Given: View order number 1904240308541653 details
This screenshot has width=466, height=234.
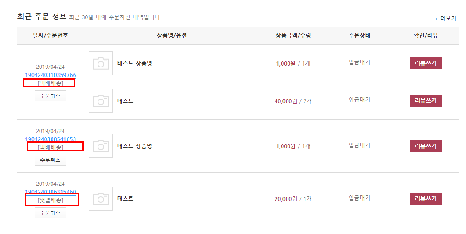Looking at the screenshot, I should (x=51, y=139).
